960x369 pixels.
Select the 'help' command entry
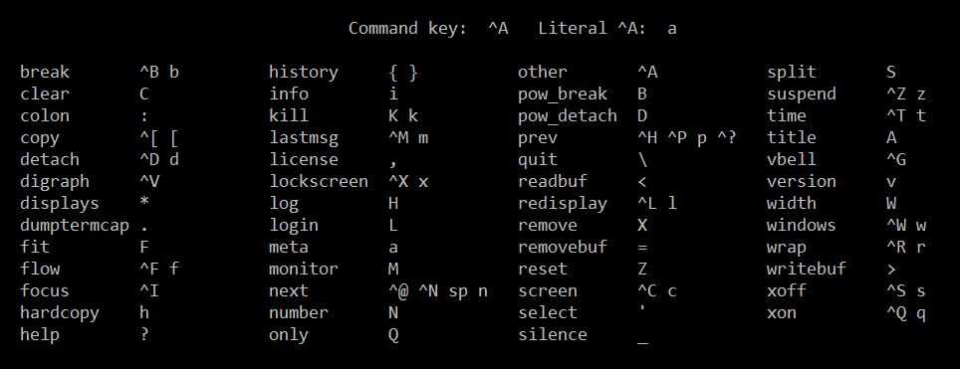coord(40,335)
